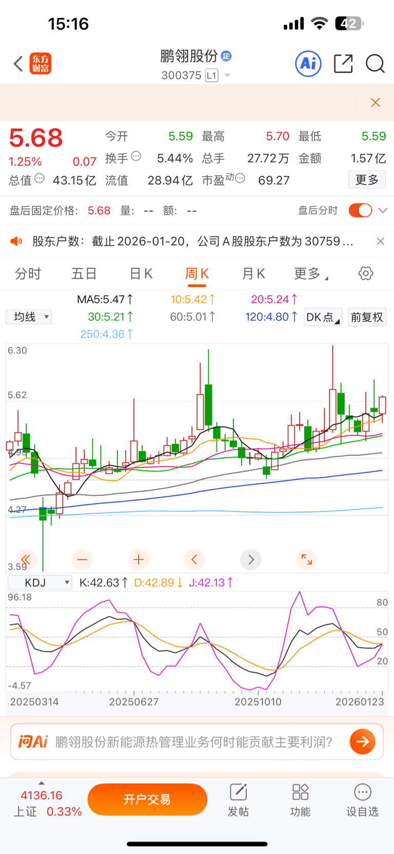Switch to the 日K tab

(x=141, y=273)
